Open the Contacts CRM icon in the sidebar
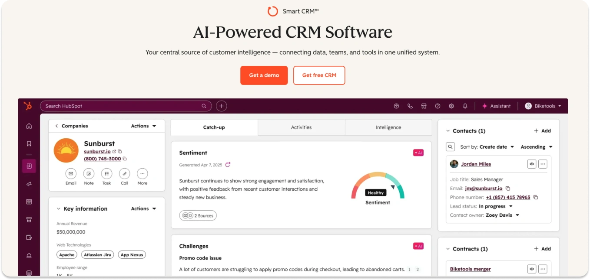590x280 pixels. click(x=29, y=166)
